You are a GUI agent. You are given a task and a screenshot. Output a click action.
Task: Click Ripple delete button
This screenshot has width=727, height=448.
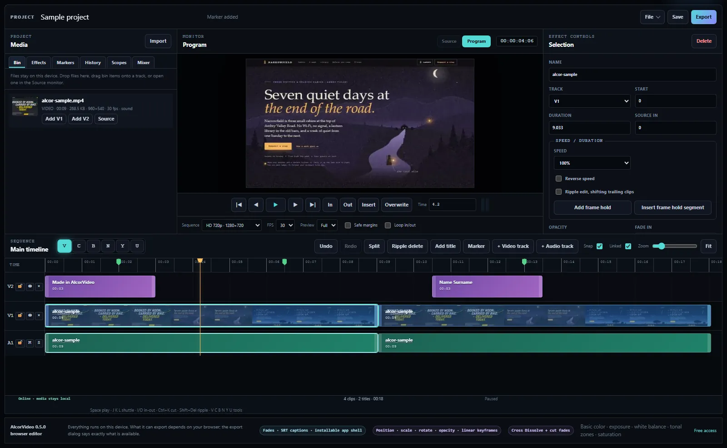408,246
